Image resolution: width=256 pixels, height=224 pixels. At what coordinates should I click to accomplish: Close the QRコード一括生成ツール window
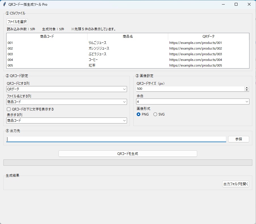[249, 5]
